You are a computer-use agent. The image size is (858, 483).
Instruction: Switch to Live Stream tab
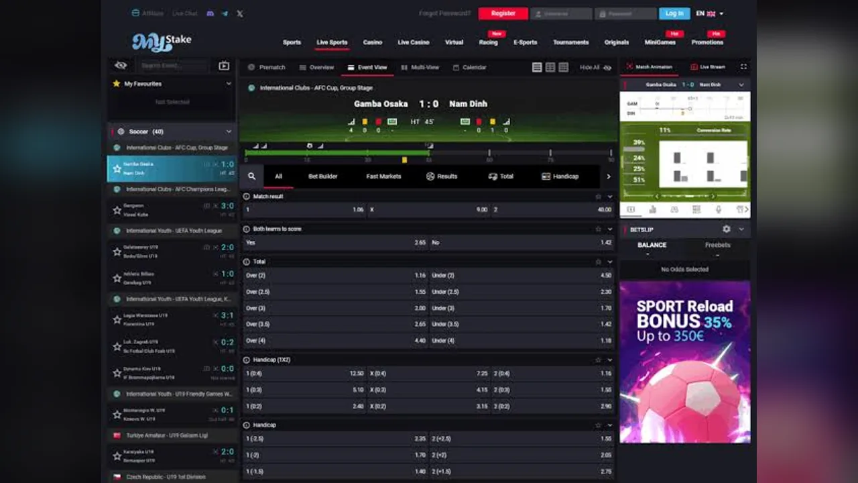tap(708, 67)
